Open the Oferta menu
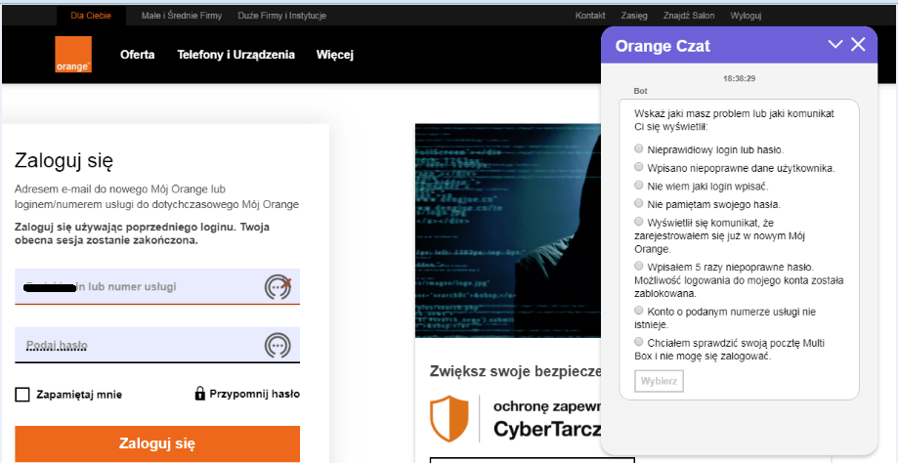The width and height of the screenshot is (898, 463). [138, 55]
